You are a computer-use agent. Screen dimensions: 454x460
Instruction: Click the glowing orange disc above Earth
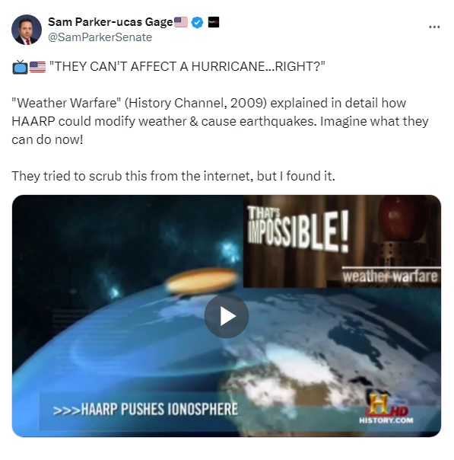point(202,280)
